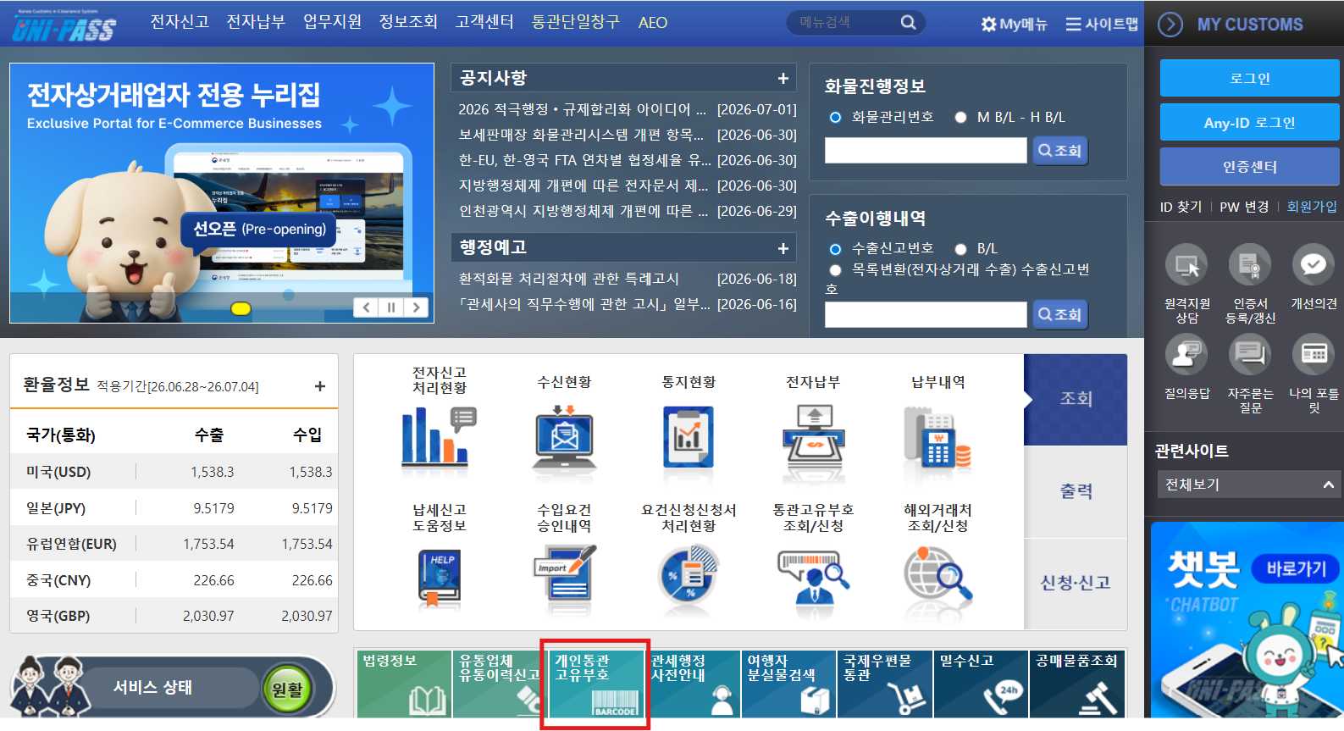Open the 개인통관 고유부호 barcode tile
The width and height of the screenshot is (1344, 731).
click(596, 684)
